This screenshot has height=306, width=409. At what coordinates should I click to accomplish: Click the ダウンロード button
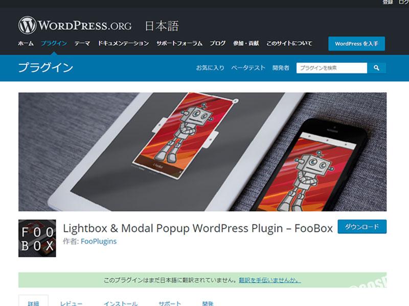tap(362, 226)
